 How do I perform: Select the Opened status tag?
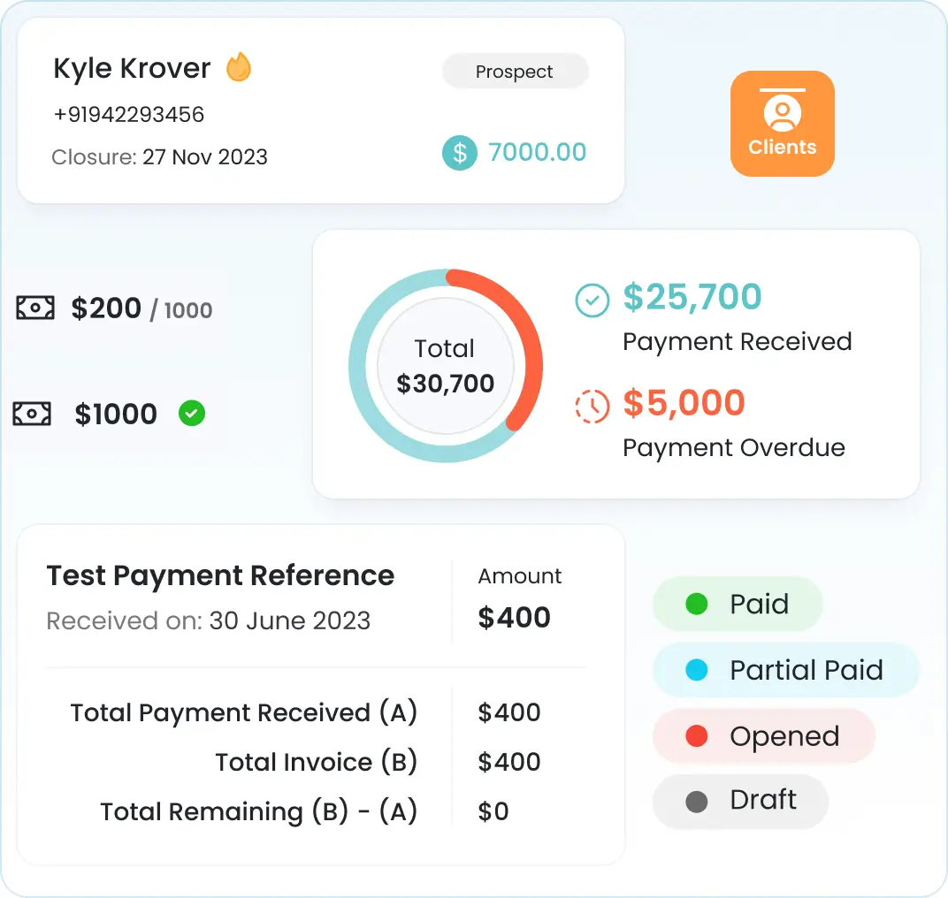(763, 736)
